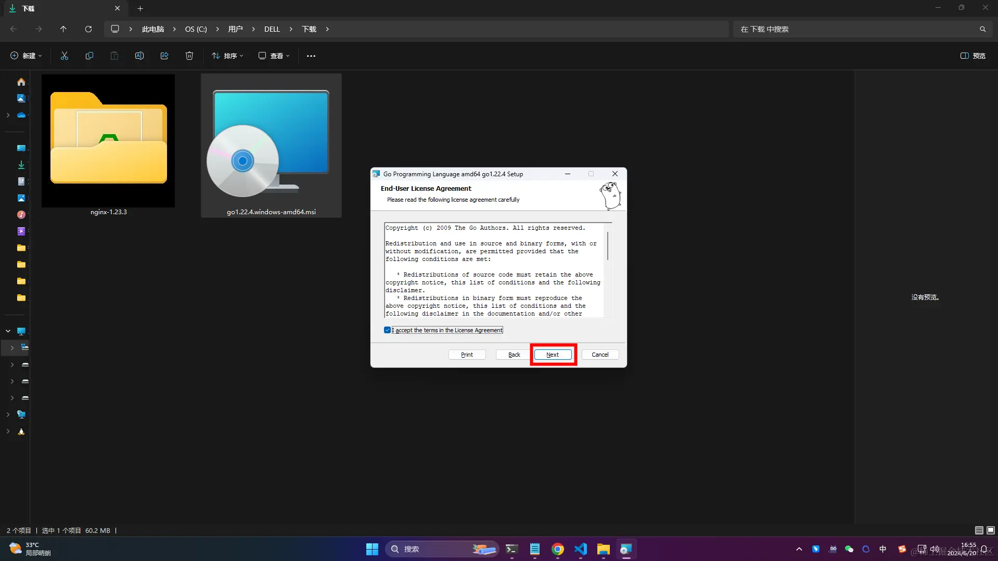The image size is (998, 561).
Task: Open the Videos quick-access icon in sidebar
Action: click(x=21, y=231)
